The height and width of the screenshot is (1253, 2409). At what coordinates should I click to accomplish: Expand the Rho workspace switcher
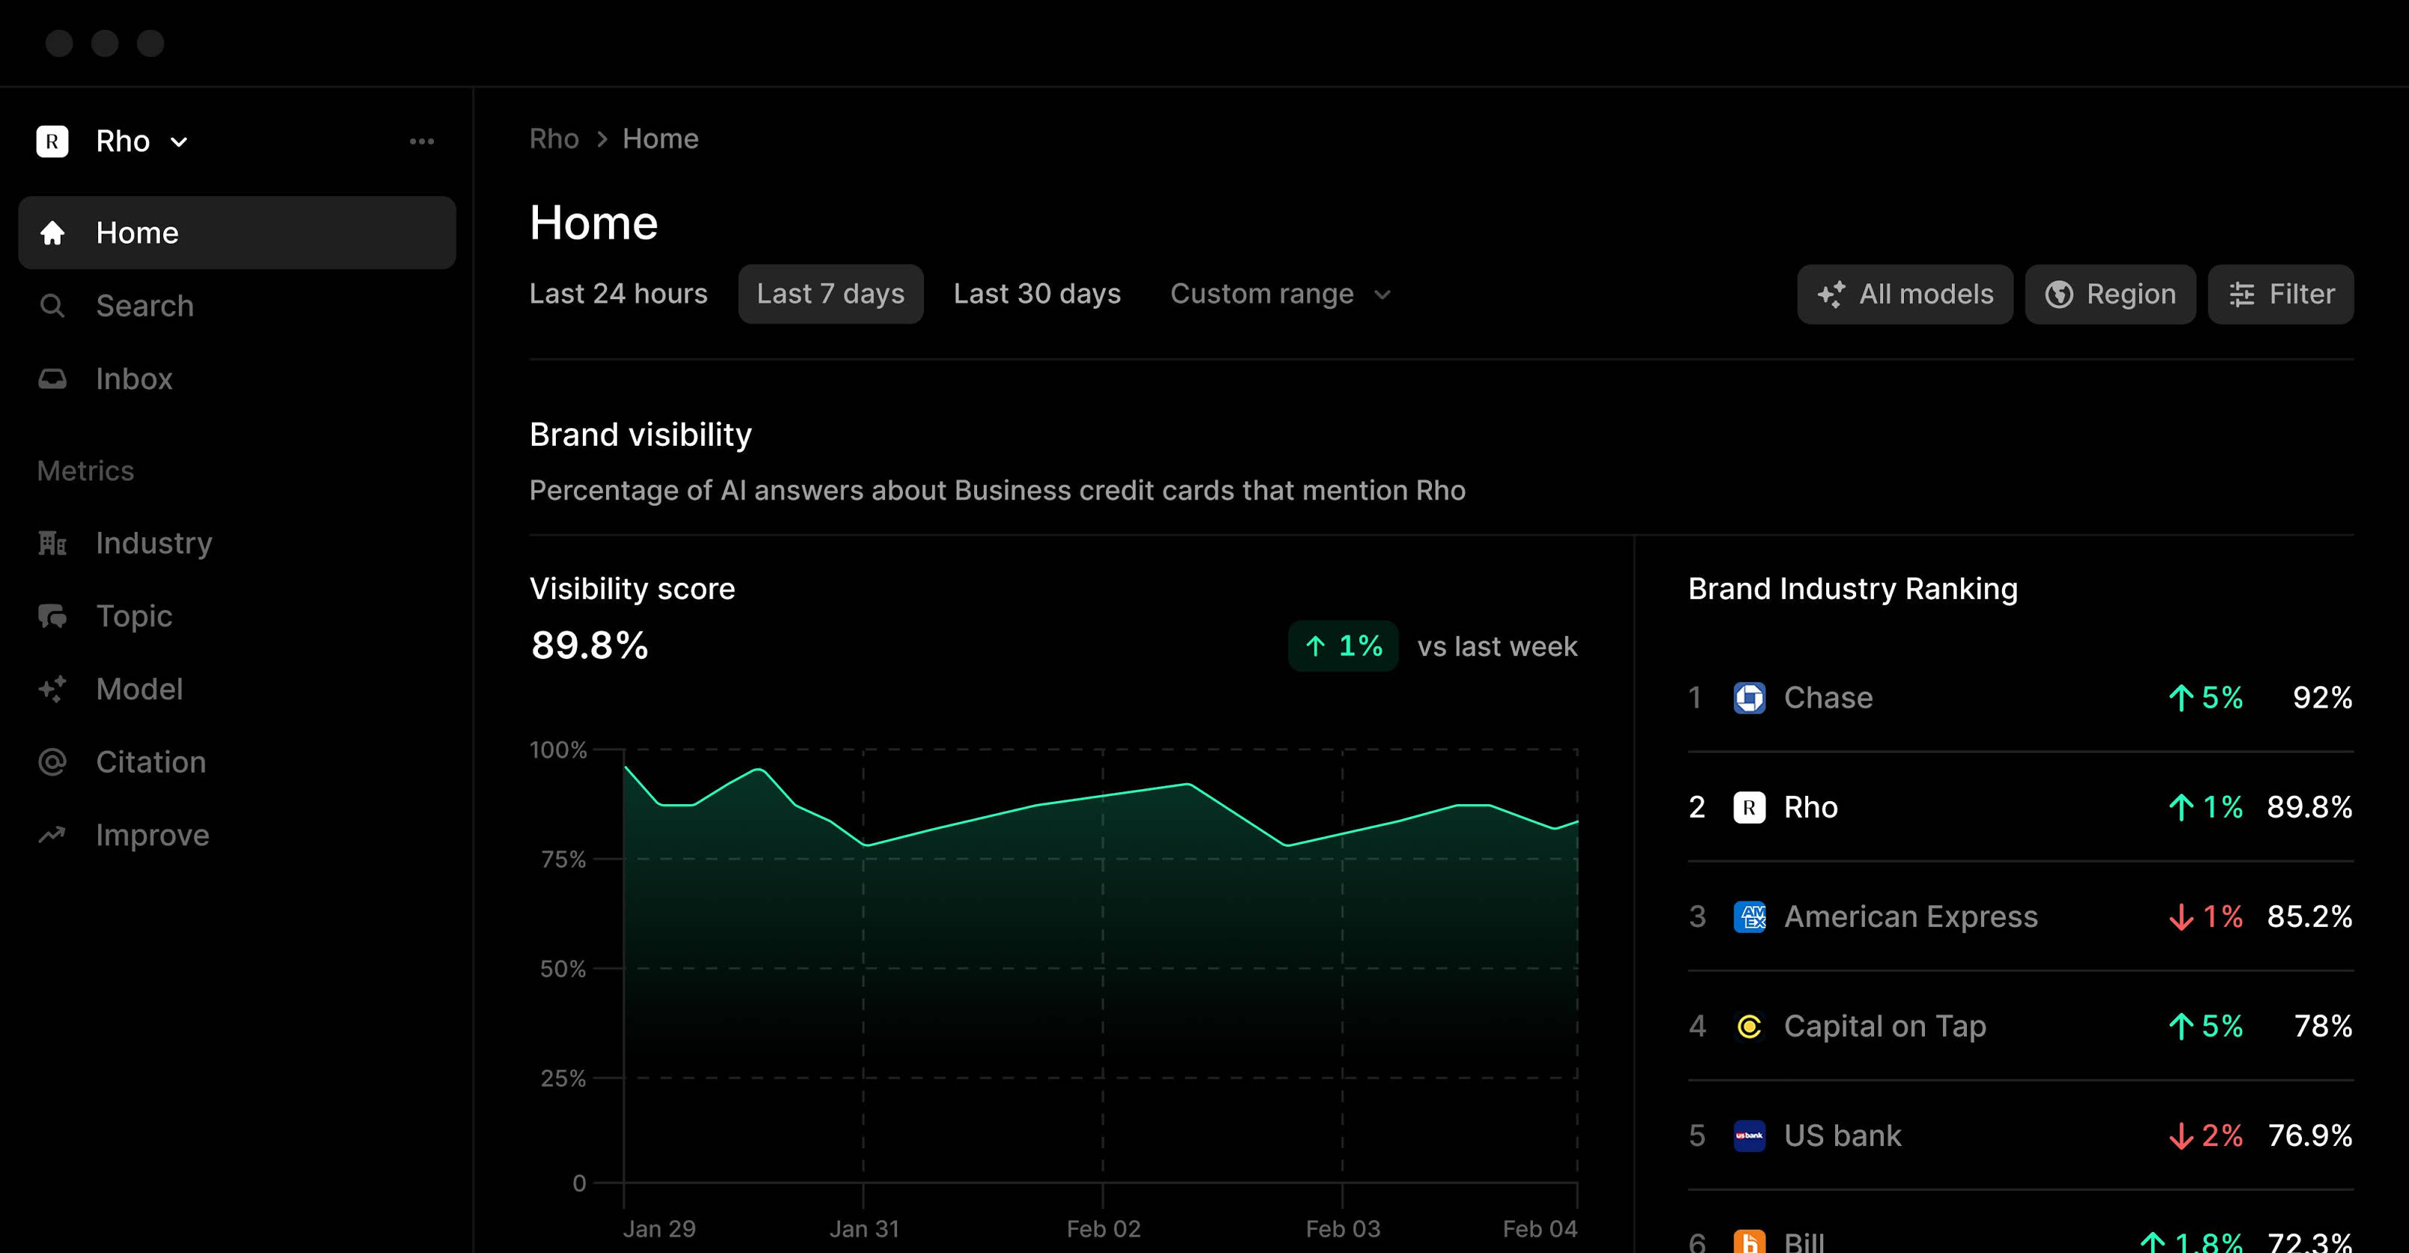point(141,141)
